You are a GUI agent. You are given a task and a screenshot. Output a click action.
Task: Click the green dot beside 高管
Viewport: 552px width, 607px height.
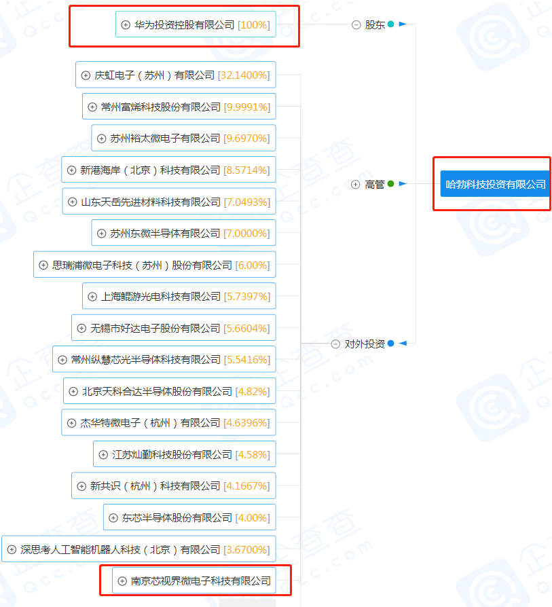(x=390, y=183)
